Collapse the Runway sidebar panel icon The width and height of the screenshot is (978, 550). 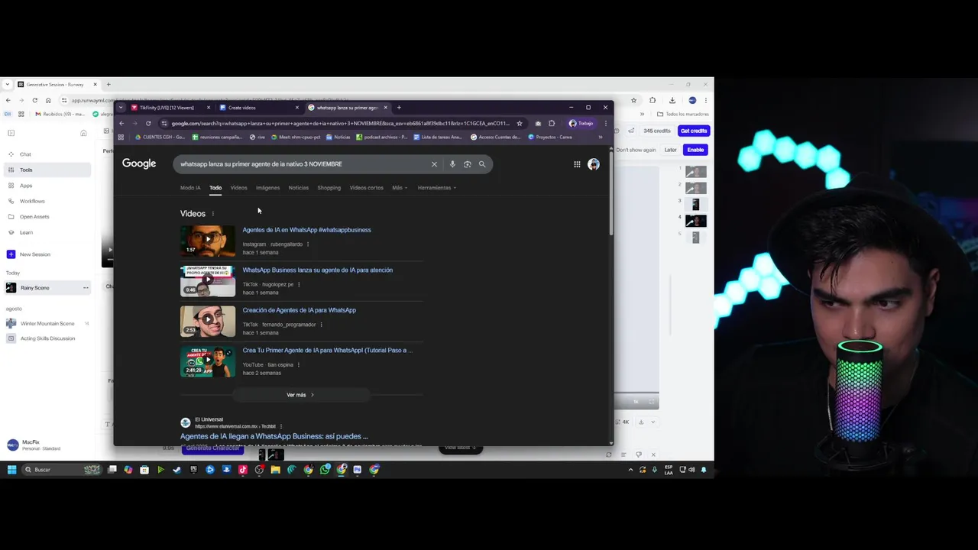(x=11, y=133)
